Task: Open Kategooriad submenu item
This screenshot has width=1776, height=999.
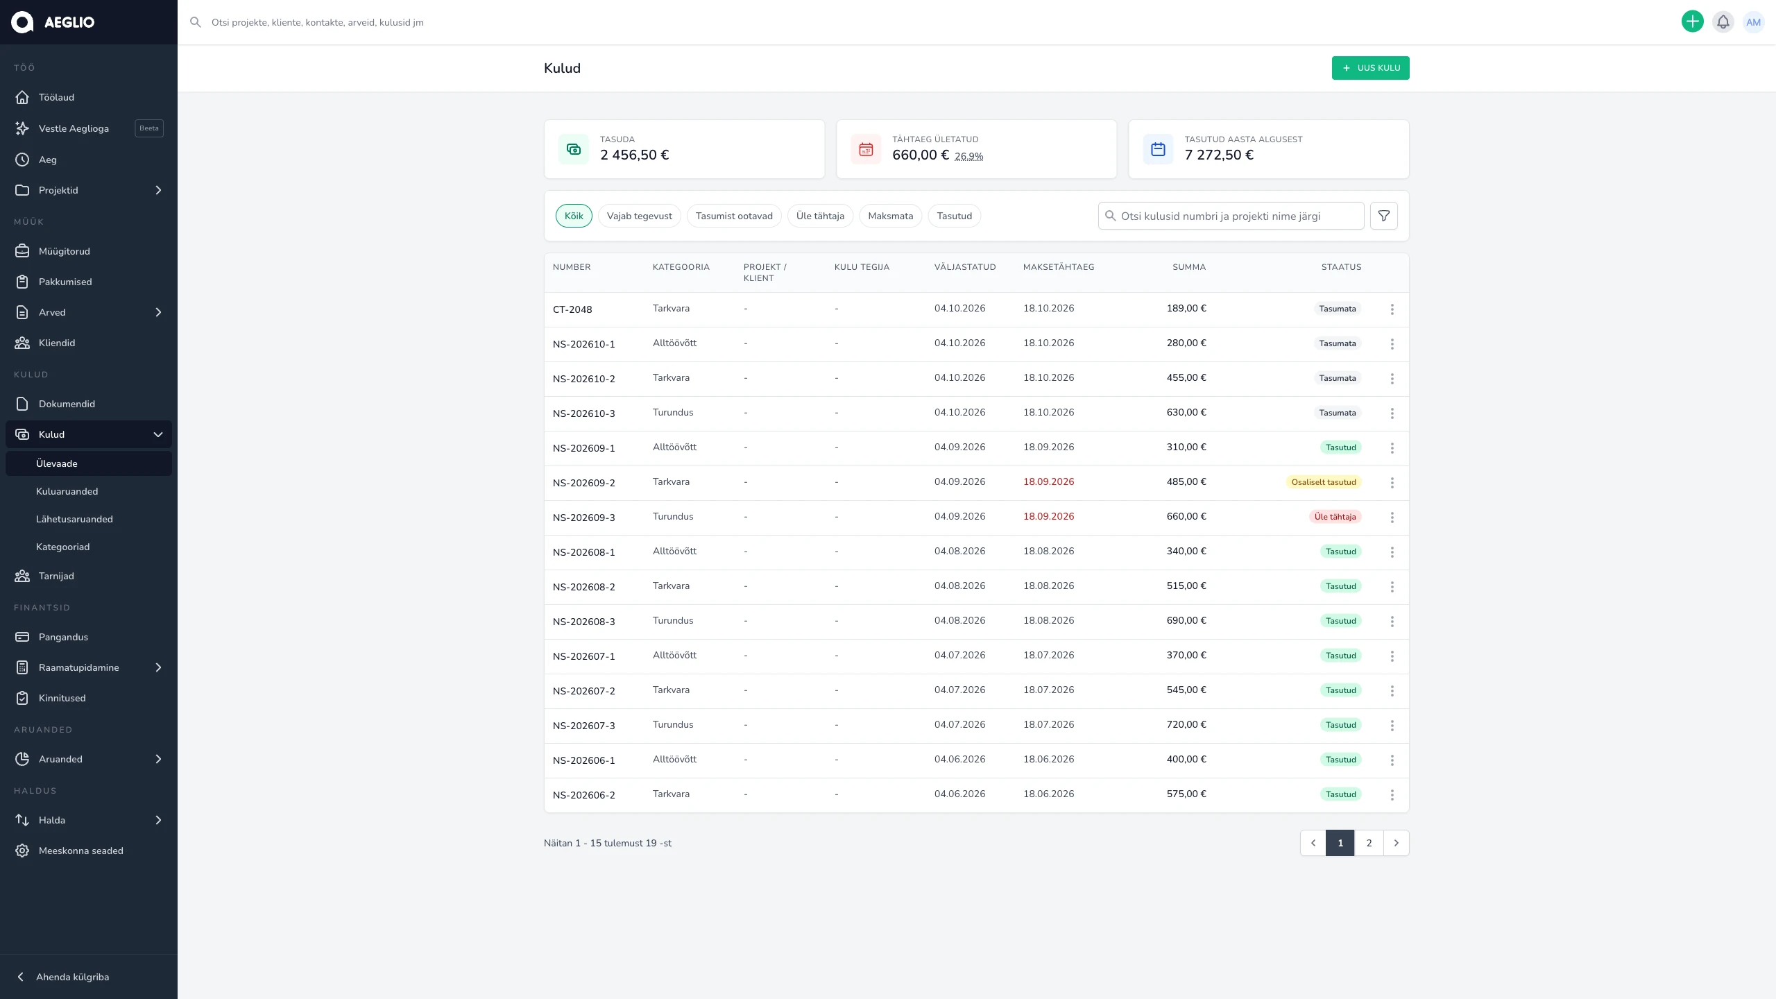Action: (89, 547)
